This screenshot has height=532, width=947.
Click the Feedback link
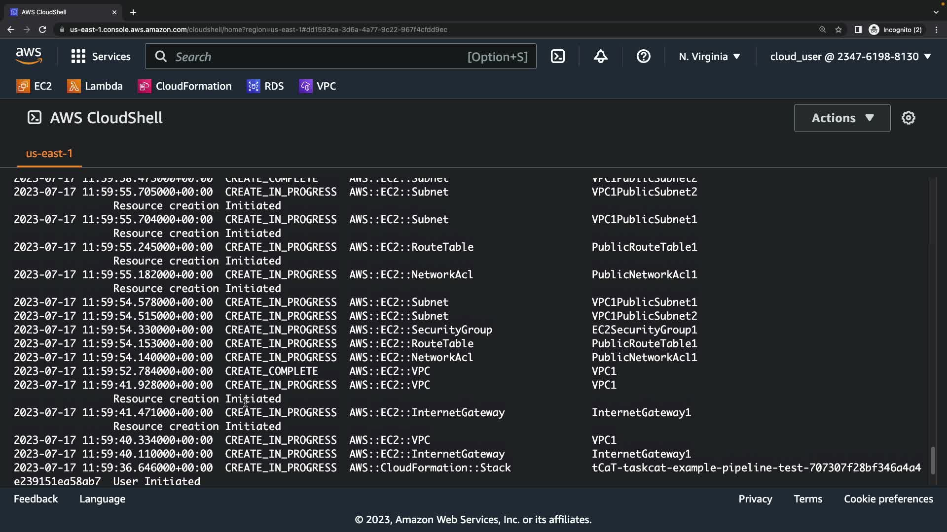coord(36,499)
